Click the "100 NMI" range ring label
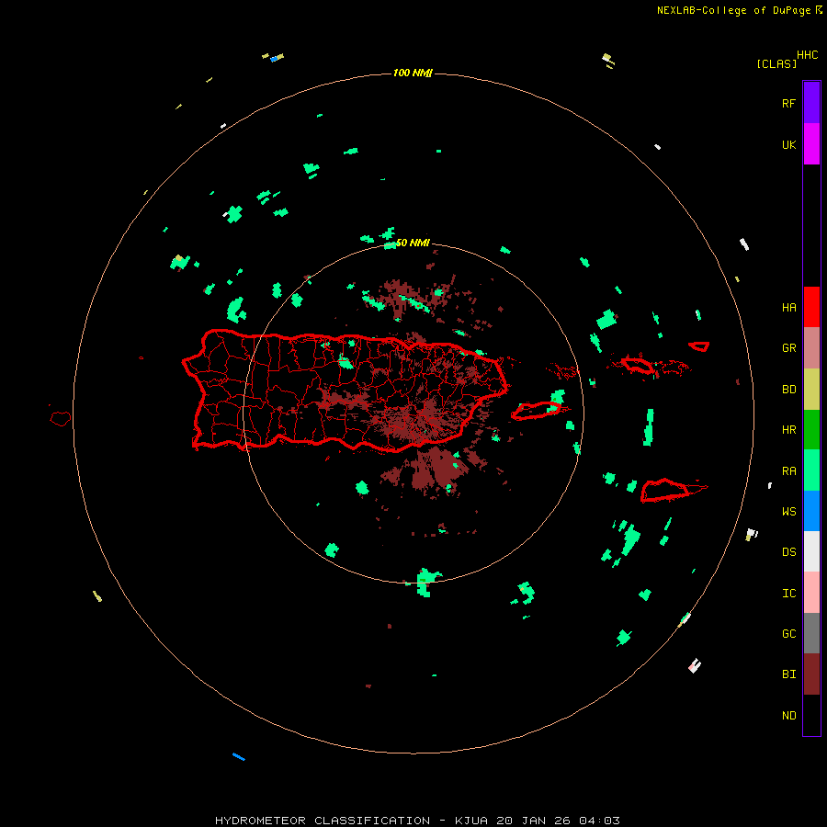Image resolution: width=827 pixels, height=827 pixels. pyautogui.click(x=413, y=73)
